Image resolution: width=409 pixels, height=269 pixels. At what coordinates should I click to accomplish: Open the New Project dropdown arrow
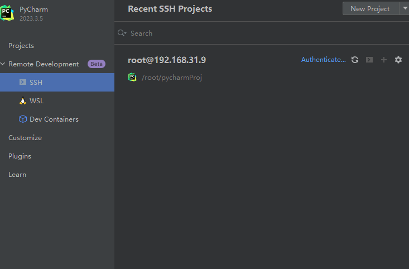(404, 8)
